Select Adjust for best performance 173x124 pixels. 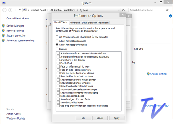[71, 45]
